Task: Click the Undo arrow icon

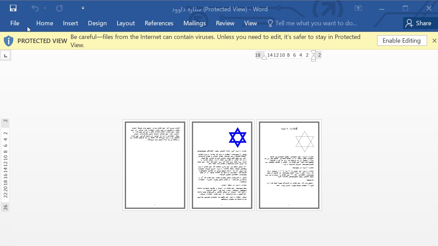Action: (35, 8)
